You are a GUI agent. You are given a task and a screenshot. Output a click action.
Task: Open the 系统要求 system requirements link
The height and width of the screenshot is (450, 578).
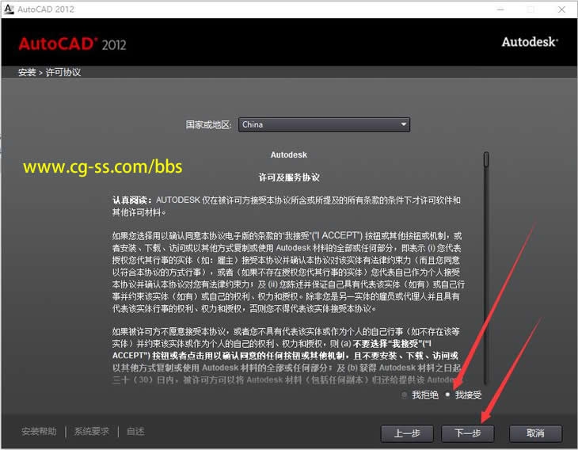(92, 431)
